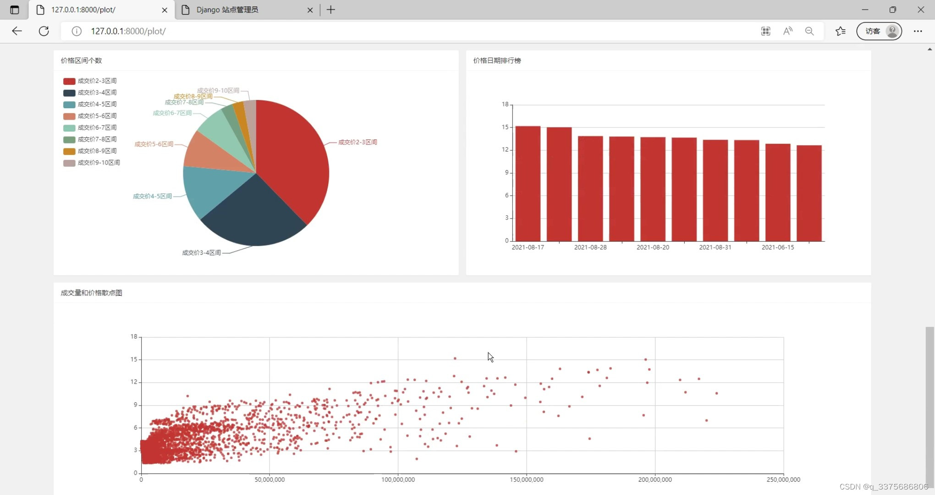Click the 访客 guest profile button
935x495 pixels.
point(879,31)
